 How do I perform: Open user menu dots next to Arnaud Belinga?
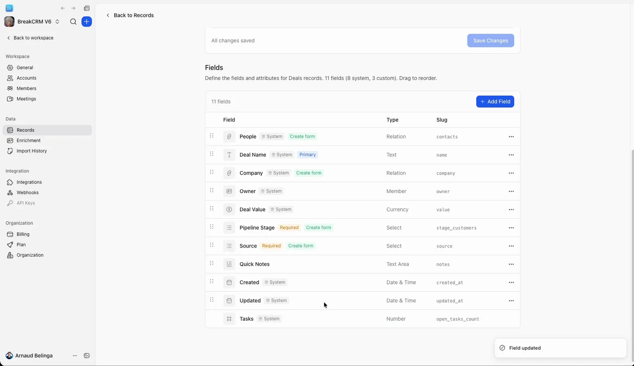[x=75, y=356]
